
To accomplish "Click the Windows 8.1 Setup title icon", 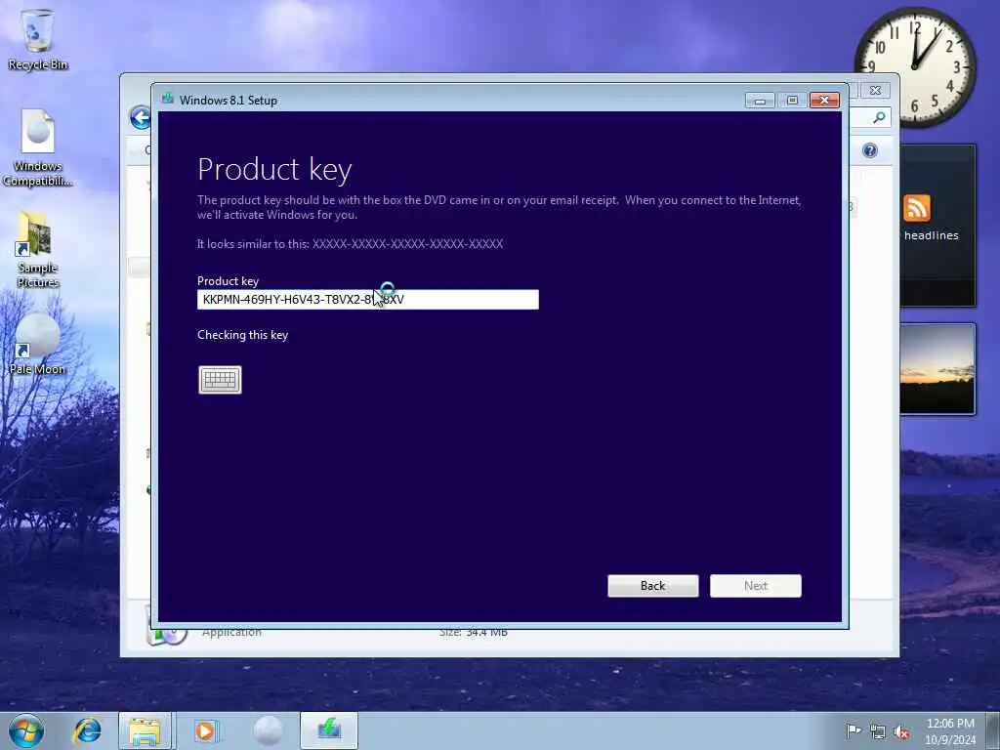I will 168,99.
